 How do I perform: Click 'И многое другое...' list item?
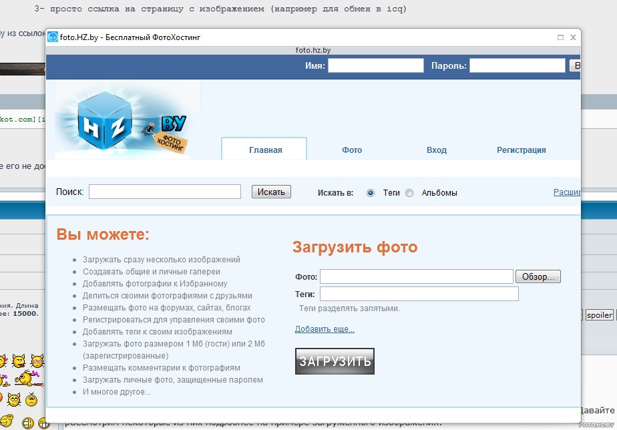(x=116, y=392)
